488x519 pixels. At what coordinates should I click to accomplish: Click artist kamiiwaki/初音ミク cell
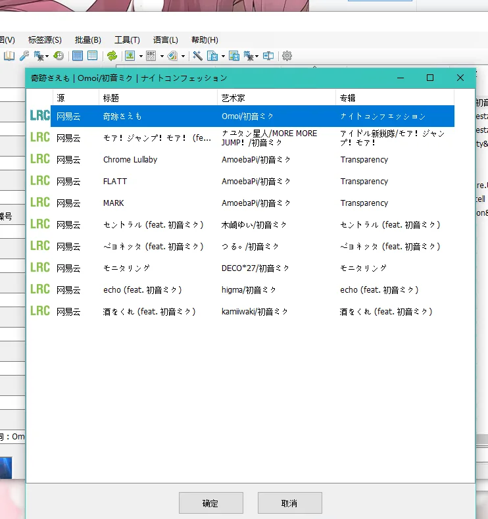click(x=255, y=312)
